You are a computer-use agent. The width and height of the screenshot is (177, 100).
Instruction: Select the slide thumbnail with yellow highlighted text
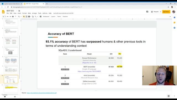[11, 88]
